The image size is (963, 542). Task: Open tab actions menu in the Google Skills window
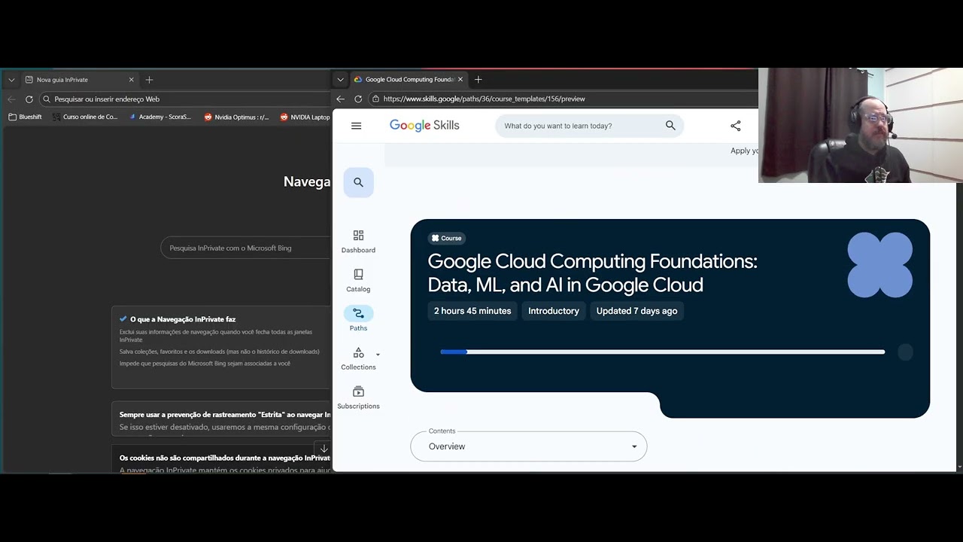tap(340, 80)
